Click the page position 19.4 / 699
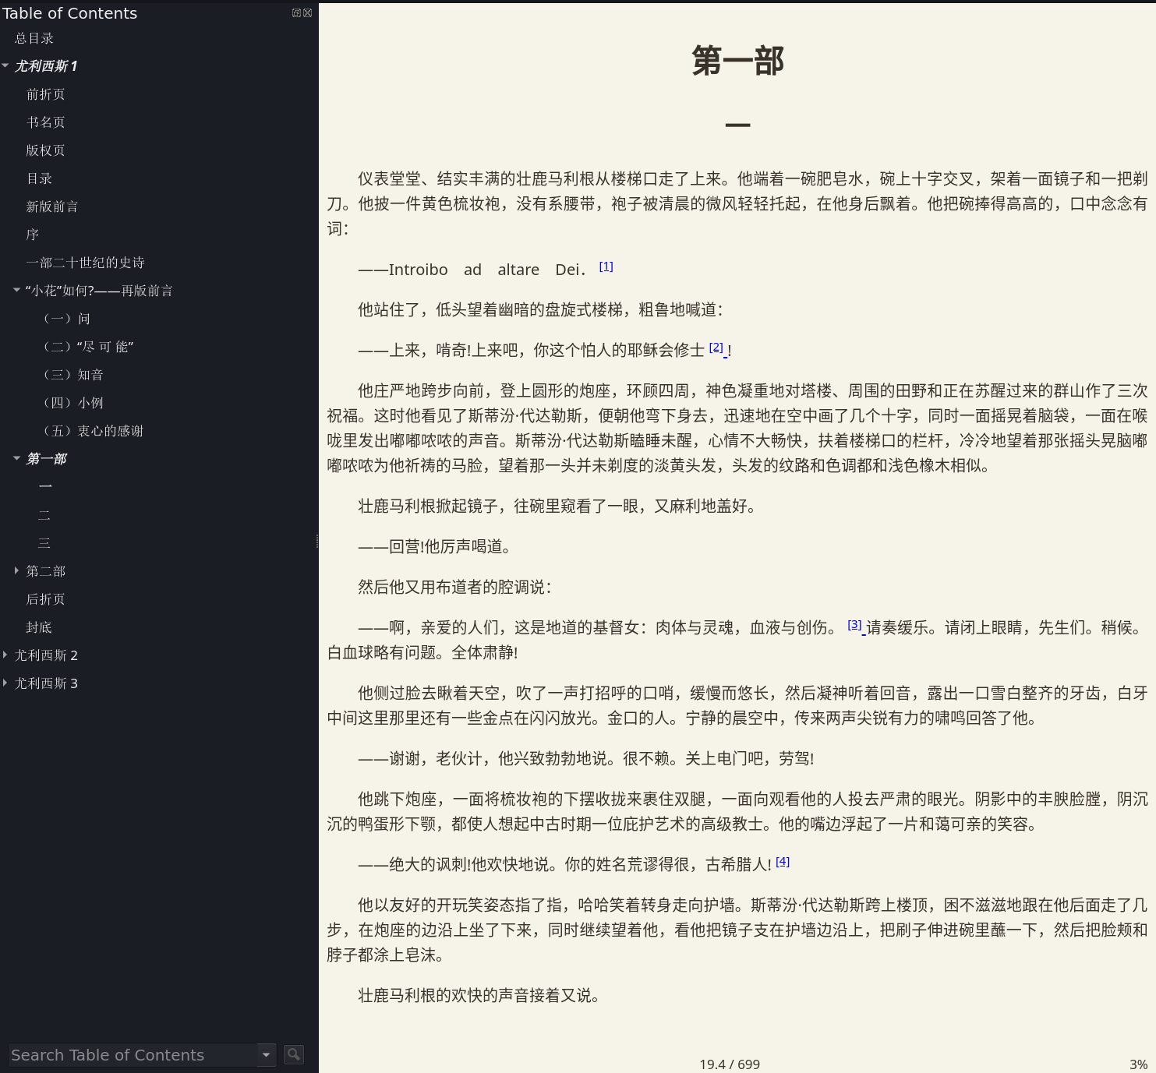This screenshot has width=1156, height=1073. tap(730, 1064)
